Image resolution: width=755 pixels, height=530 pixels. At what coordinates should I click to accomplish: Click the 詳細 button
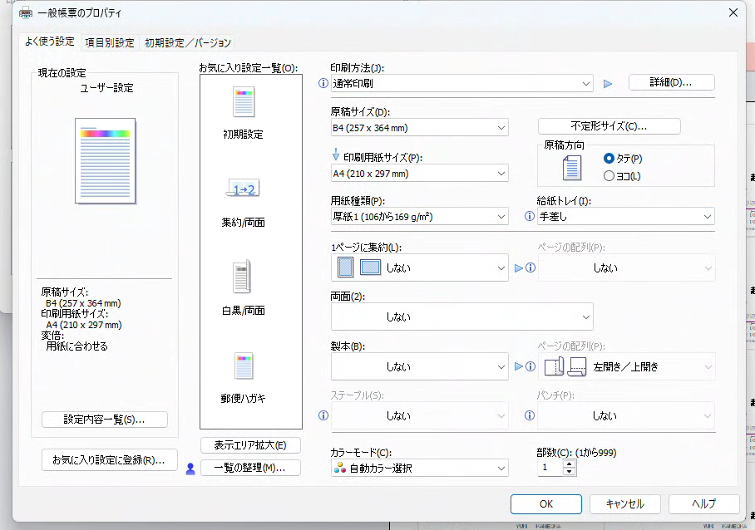pos(671,82)
